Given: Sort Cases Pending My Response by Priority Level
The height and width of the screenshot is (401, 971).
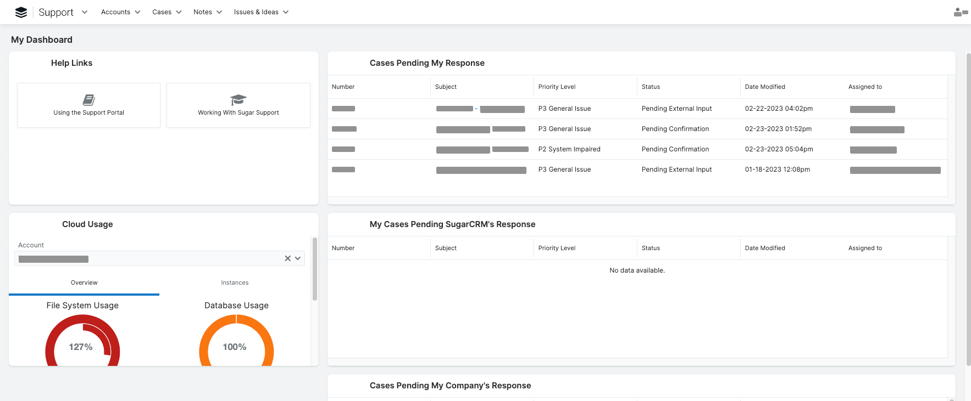Looking at the screenshot, I should [x=557, y=87].
